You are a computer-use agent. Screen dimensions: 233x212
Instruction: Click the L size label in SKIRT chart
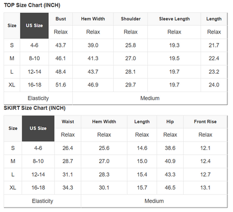(x=13, y=175)
